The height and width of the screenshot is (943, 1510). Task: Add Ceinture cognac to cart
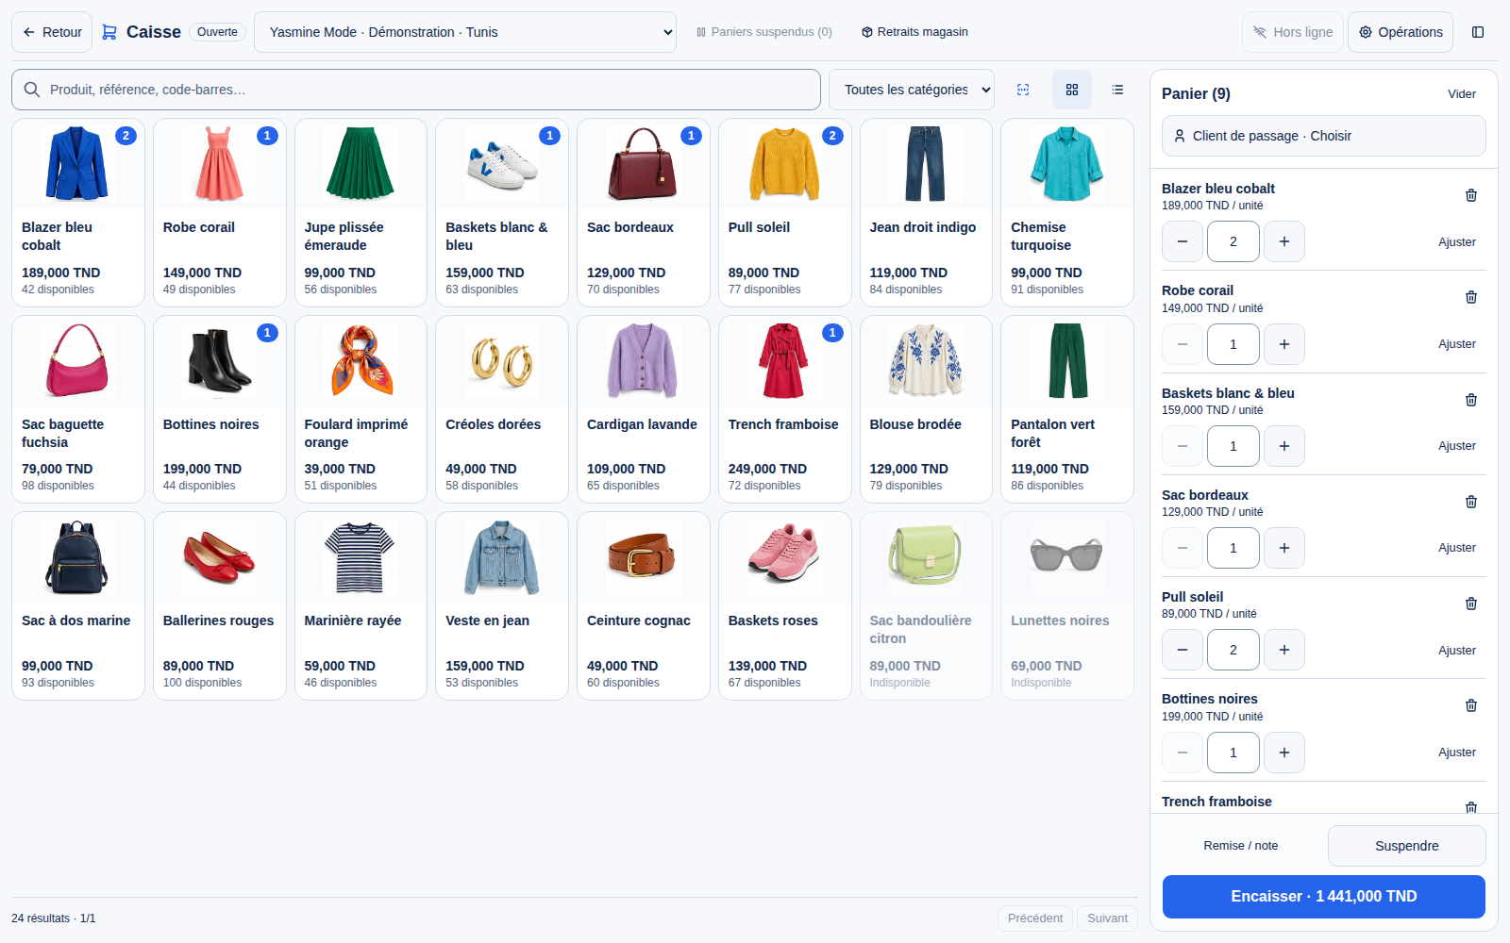pos(644,605)
